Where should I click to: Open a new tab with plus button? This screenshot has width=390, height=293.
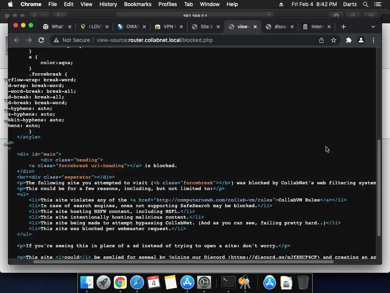[x=344, y=27]
